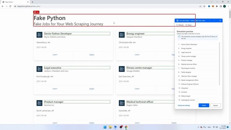The height and width of the screenshot is (130, 231).
Task: Select 'Physiological scientist' in extraction preview list
Action: (x=188, y=68)
